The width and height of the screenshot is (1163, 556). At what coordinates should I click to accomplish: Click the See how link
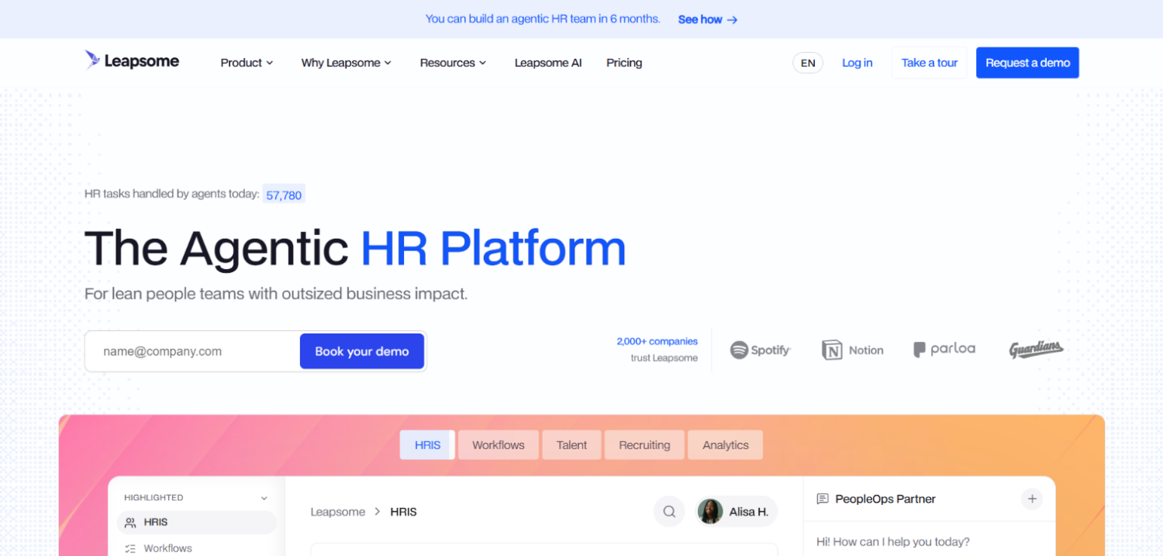[708, 19]
